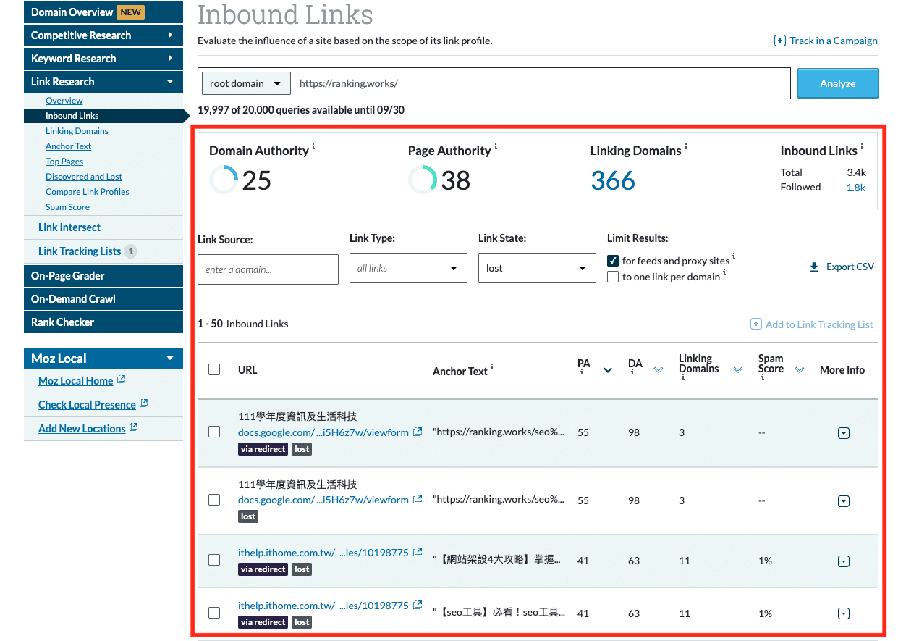Screen dimensions: 906x641
Task: Click the Analyze button
Action: pos(837,83)
